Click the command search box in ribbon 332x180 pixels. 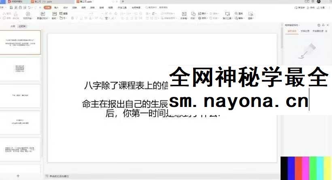(157, 8)
